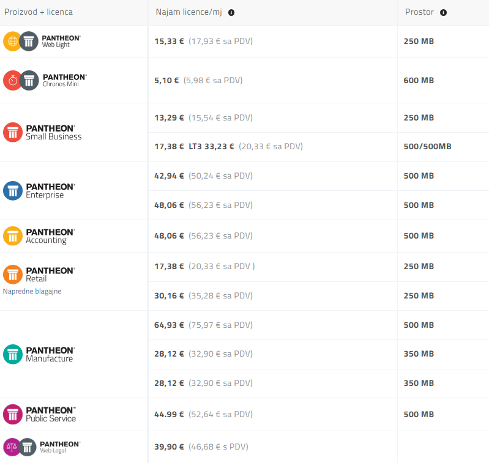Click the orange PANTHEON Retail icon
489x463 pixels.
pos(13,274)
